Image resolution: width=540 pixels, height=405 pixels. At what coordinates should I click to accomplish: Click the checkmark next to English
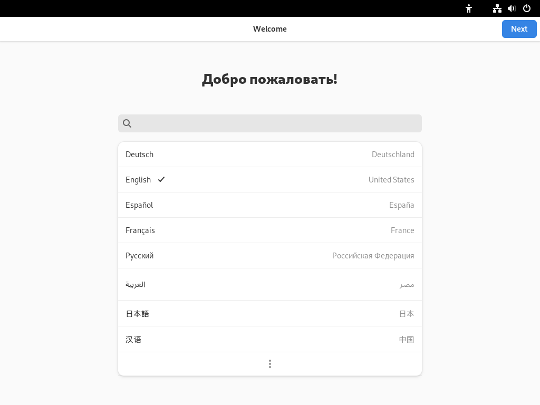pyautogui.click(x=161, y=179)
